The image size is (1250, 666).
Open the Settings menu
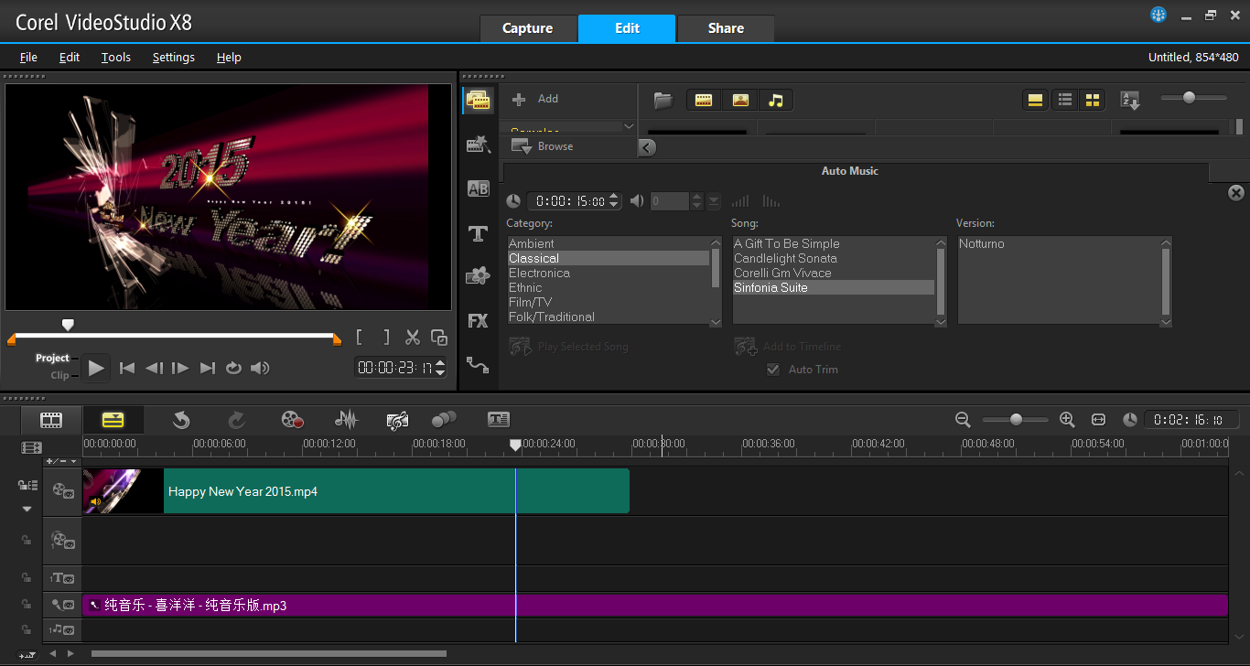click(x=174, y=57)
